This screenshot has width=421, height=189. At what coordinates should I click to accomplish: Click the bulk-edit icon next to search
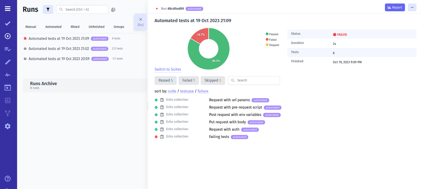113,9
